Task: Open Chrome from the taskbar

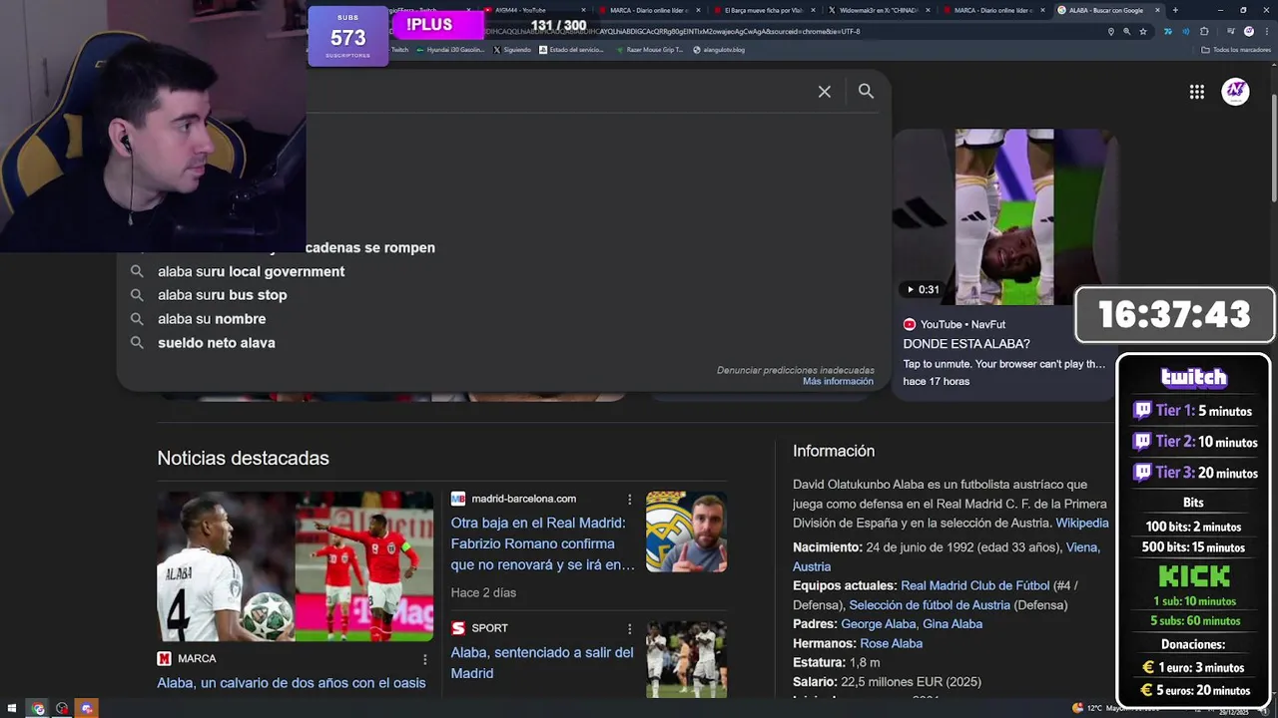Action: pos(38,708)
